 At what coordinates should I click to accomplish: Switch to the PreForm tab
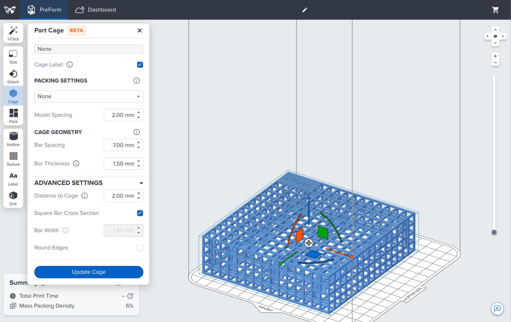tap(44, 10)
